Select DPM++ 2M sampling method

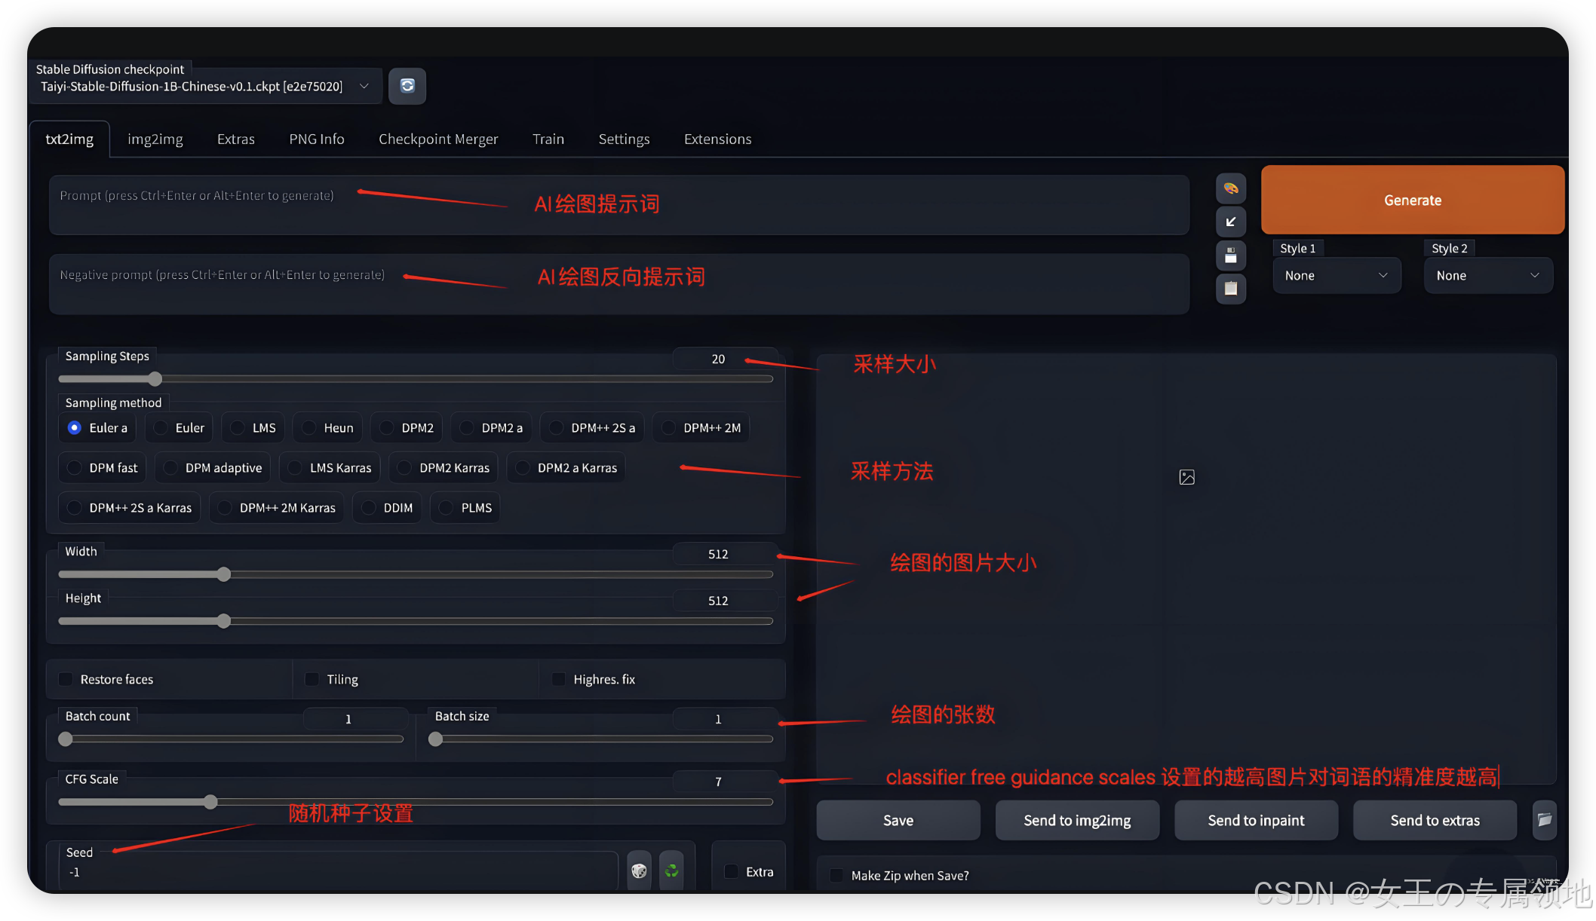[x=701, y=428]
